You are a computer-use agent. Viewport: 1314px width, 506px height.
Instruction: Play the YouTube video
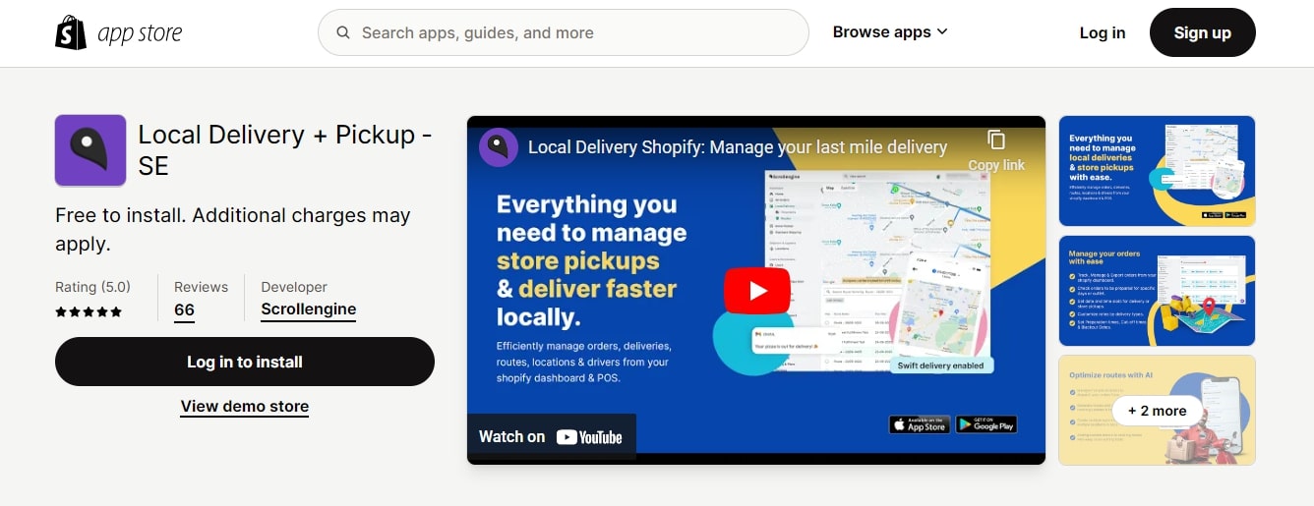coord(756,291)
